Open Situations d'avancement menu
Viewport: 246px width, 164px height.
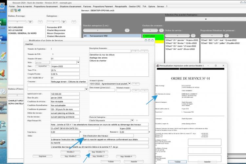point(71,7)
